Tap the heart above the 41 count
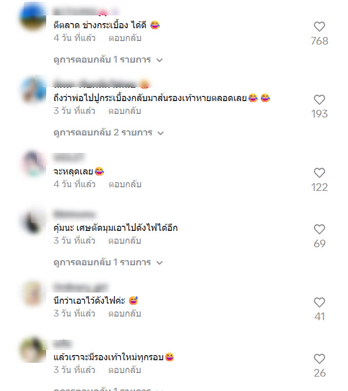This screenshot has width=348, height=391. pyautogui.click(x=319, y=302)
